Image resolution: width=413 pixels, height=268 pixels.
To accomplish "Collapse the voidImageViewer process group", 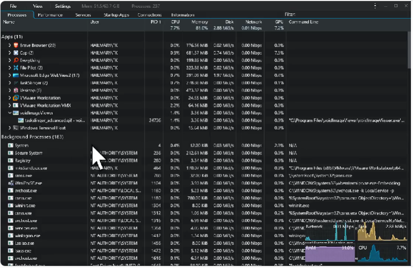I will coord(10,113).
